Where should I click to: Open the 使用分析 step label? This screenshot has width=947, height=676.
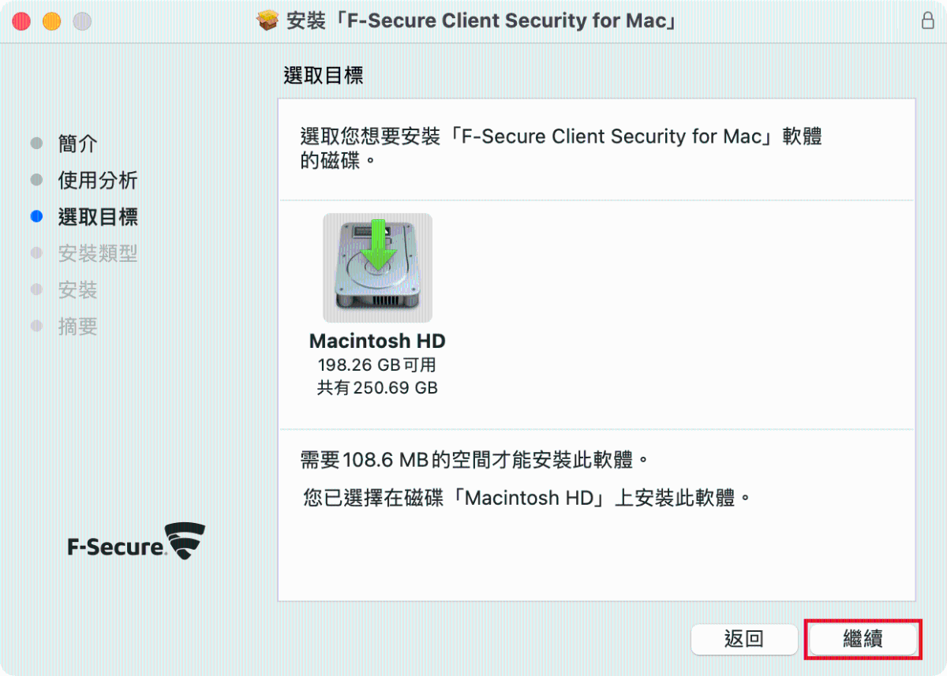(x=98, y=181)
